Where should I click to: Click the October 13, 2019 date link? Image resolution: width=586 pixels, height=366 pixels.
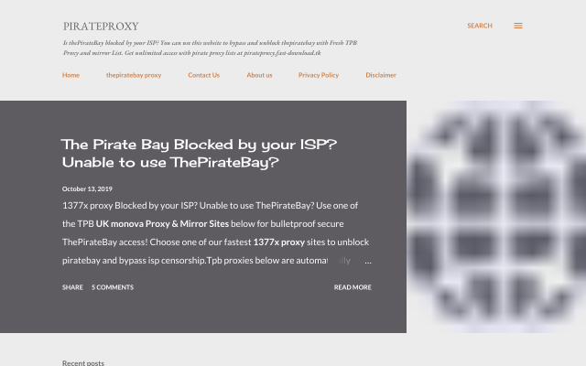87,189
